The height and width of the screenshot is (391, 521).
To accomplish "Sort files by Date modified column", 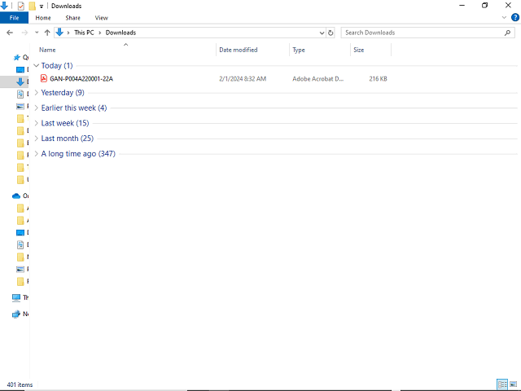I will click(x=238, y=50).
